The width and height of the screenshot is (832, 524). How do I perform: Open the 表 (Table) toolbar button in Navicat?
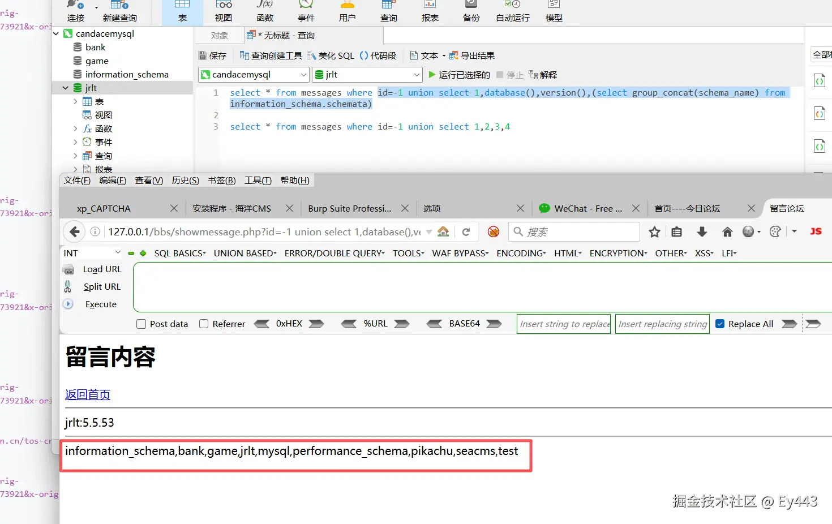[x=182, y=12]
